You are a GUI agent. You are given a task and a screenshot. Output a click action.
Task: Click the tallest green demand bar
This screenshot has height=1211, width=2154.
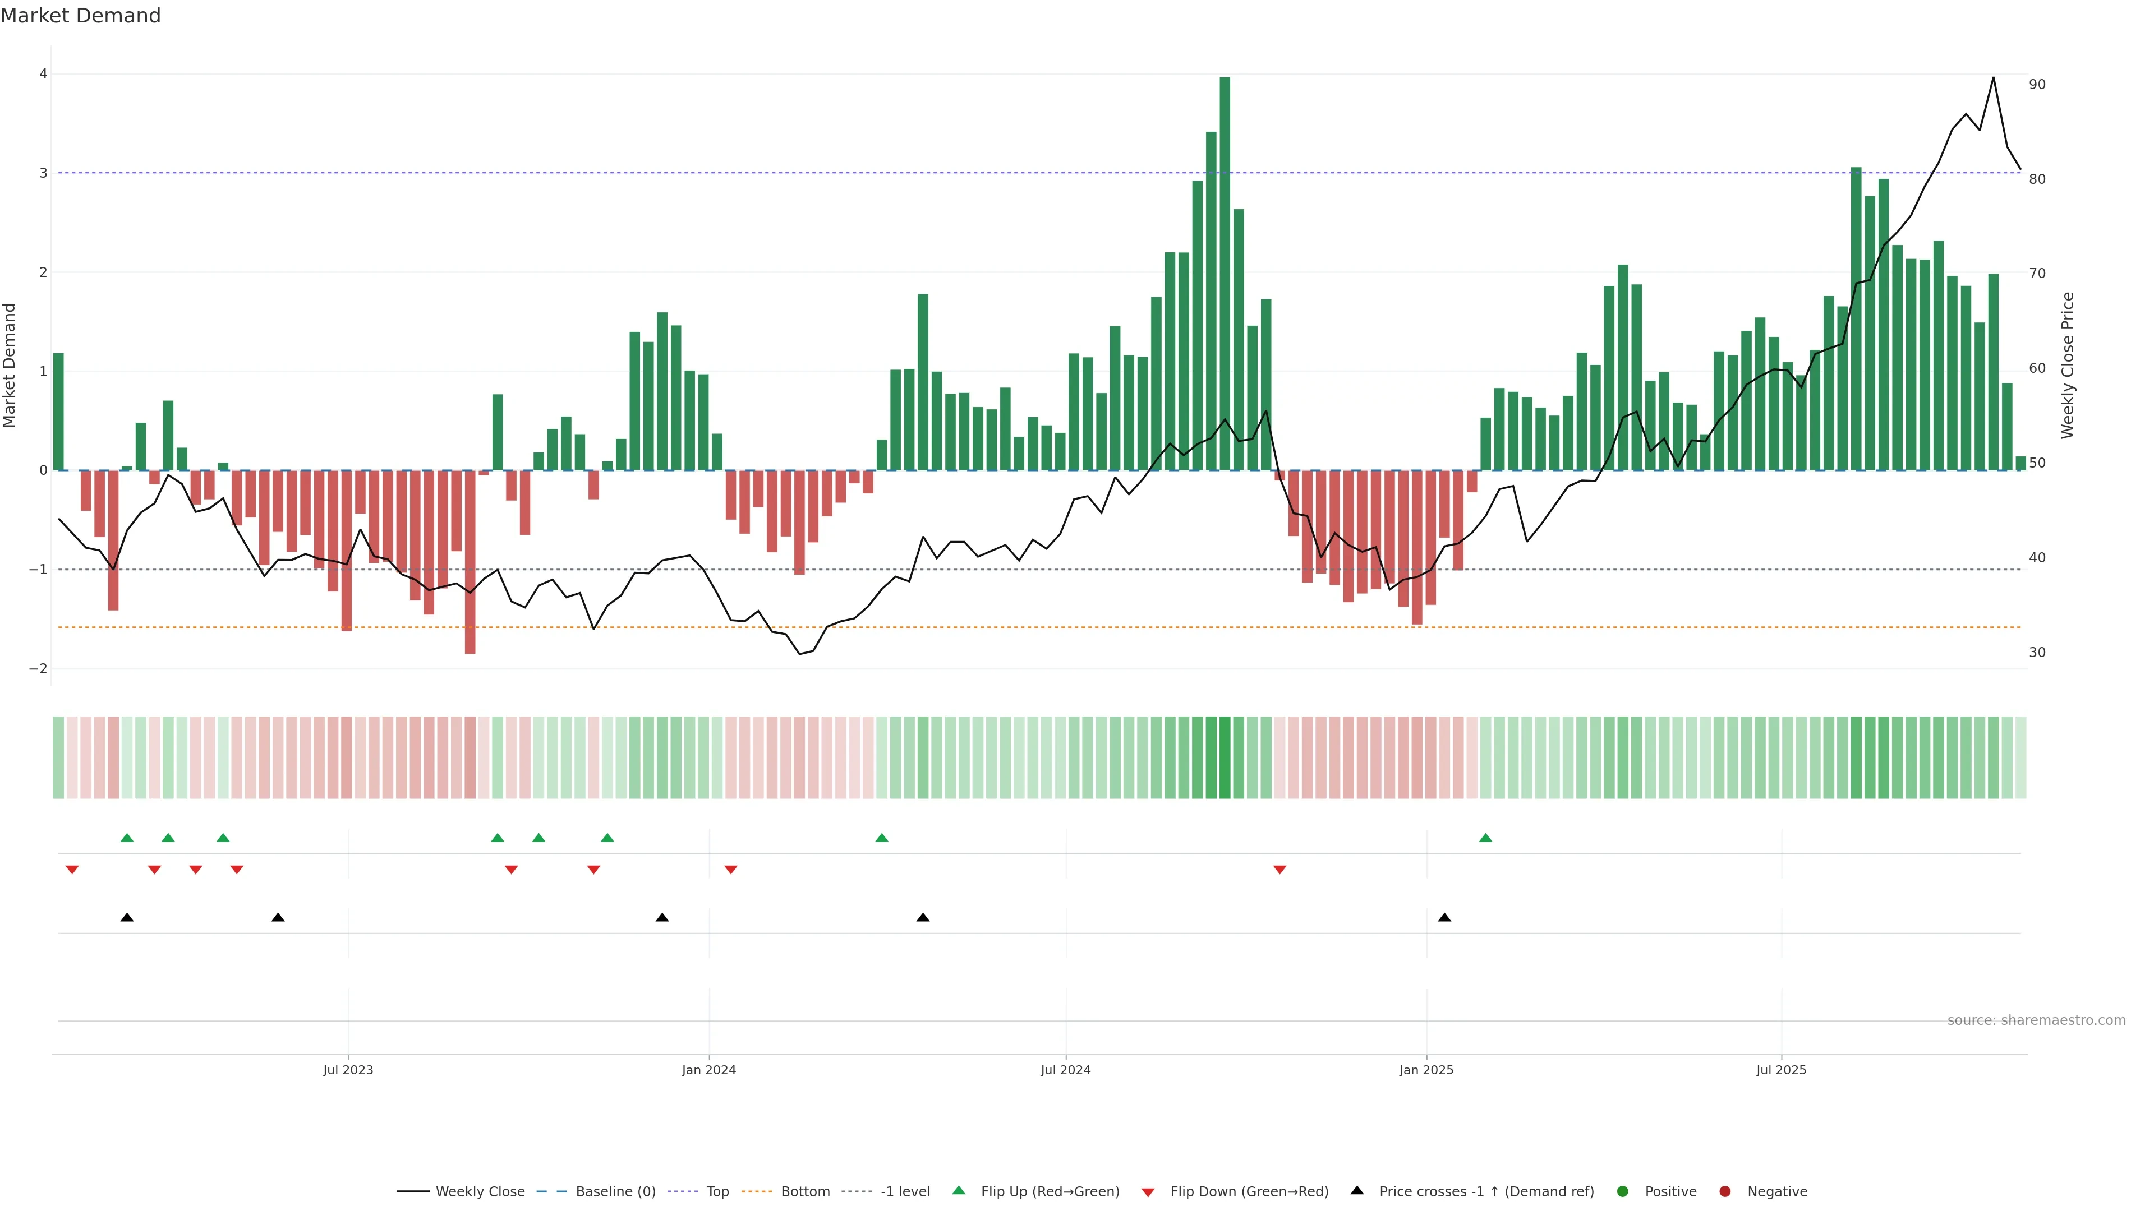pos(1225,273)
